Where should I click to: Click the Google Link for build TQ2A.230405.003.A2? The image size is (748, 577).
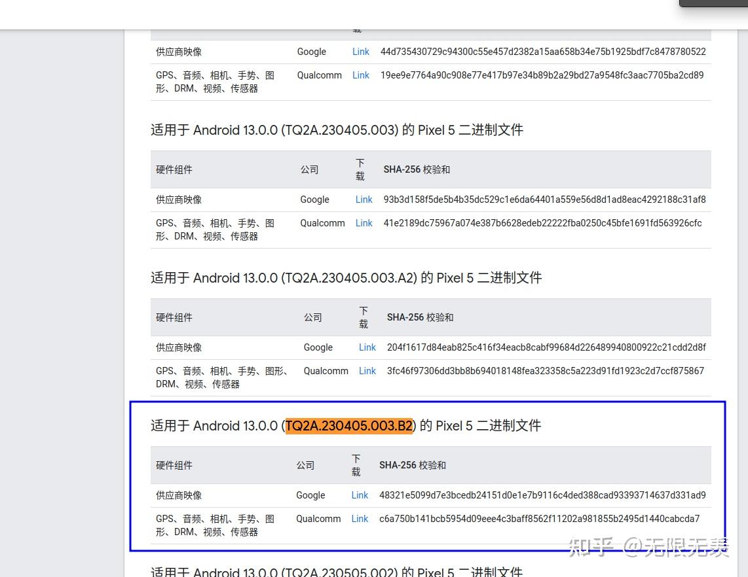(x=367, y=347)
